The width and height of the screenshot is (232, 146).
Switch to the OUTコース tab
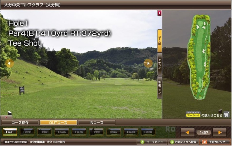point(58,123)
